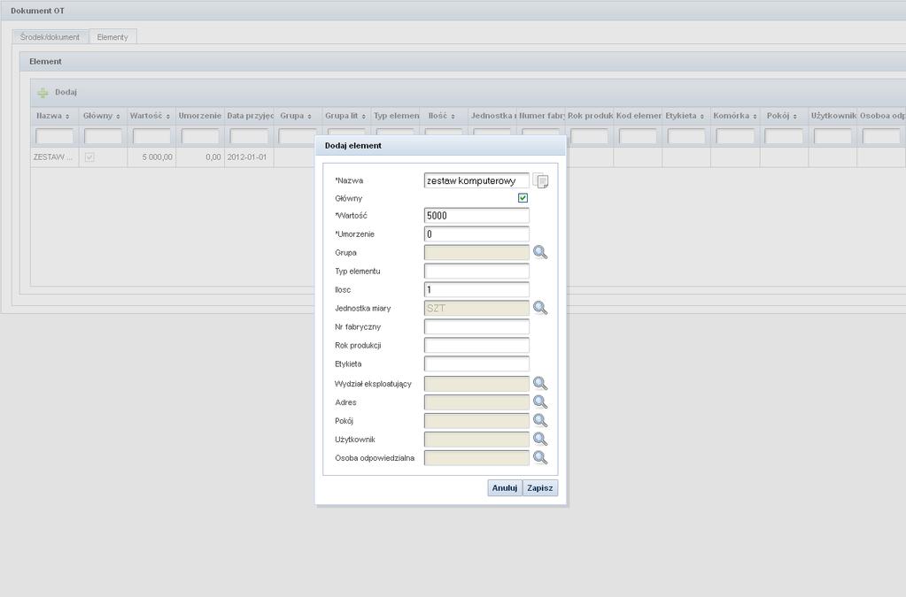Viewport: 906px width, 597px height.
Task: Click the Data przyjęcia column header
Action: (249, 116)
